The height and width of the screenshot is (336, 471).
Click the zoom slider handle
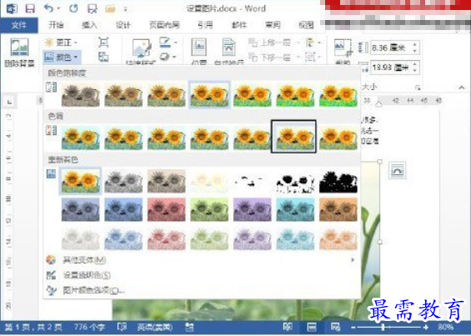pyautogui.click(x=383, y=327)
